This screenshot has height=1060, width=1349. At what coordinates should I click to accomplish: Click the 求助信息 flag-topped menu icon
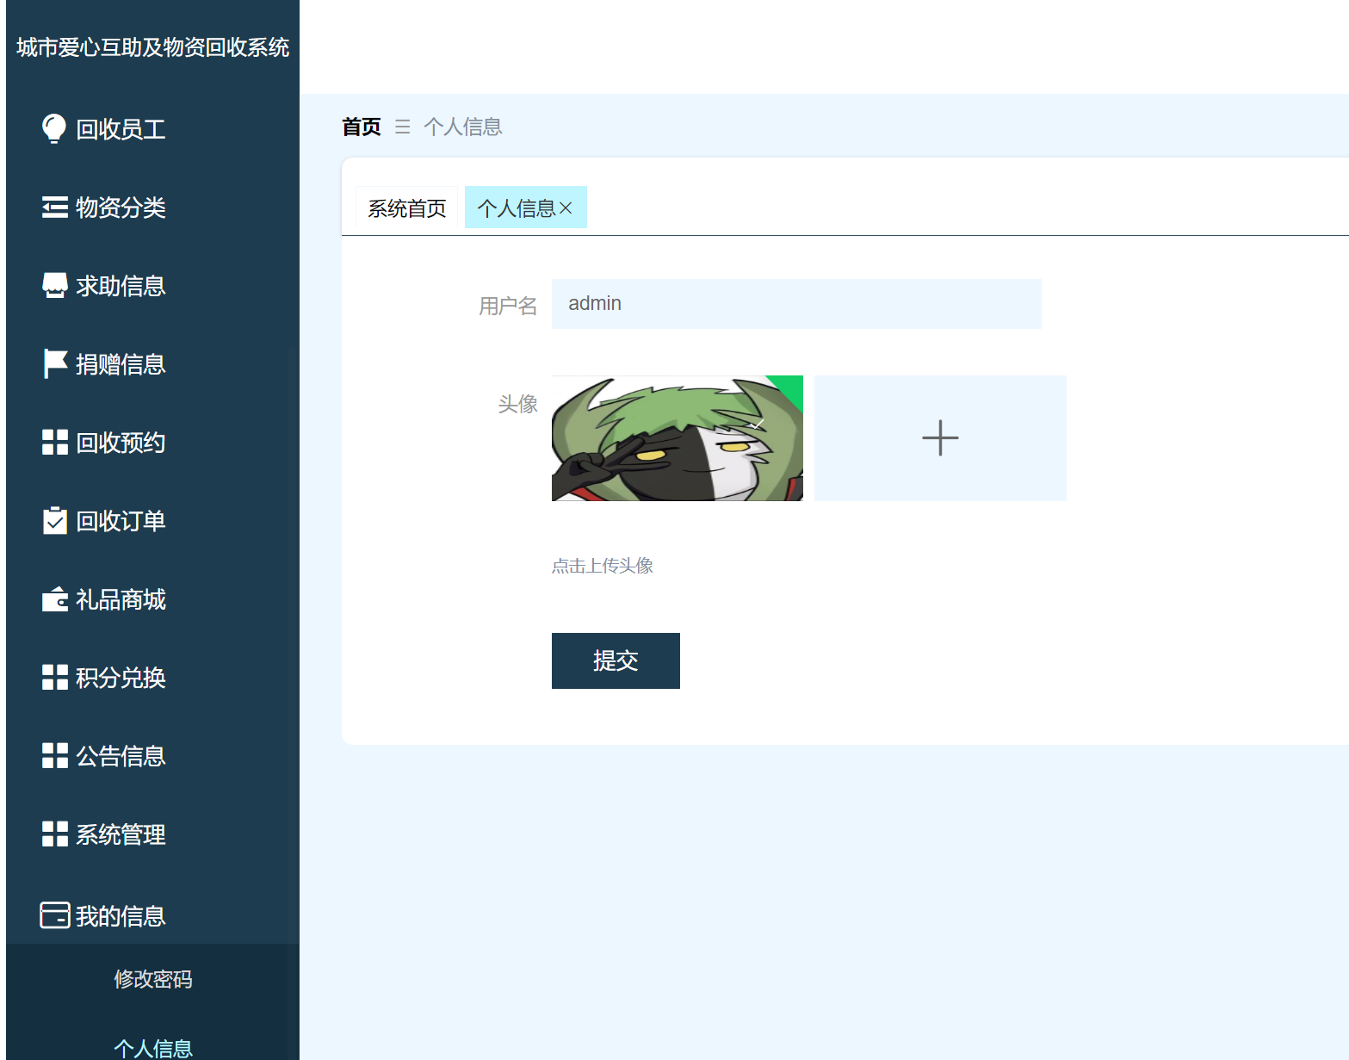click(x=53, y=285)
